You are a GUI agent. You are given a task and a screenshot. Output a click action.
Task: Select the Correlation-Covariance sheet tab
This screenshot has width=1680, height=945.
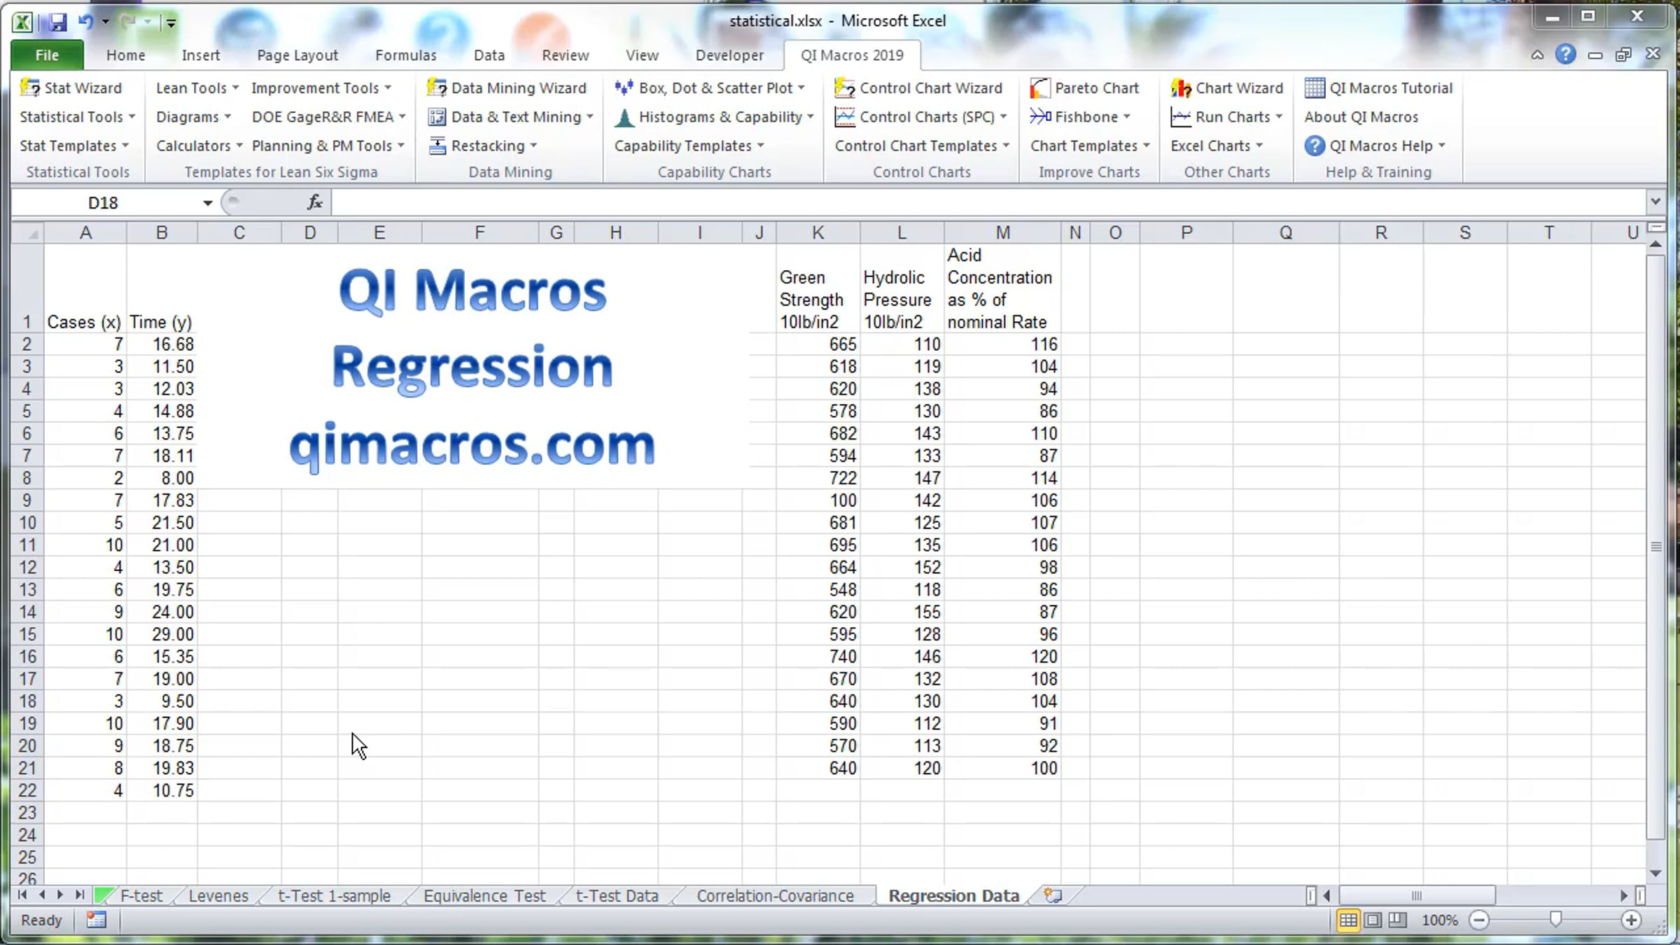pos(775,895)
